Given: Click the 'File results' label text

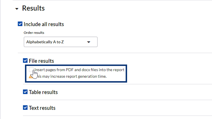Looking at the screenshot, I should pyautogui.click(x=41, y=61).
